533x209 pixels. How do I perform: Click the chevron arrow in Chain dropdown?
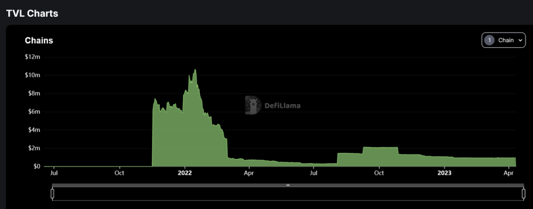pos(520,40)
